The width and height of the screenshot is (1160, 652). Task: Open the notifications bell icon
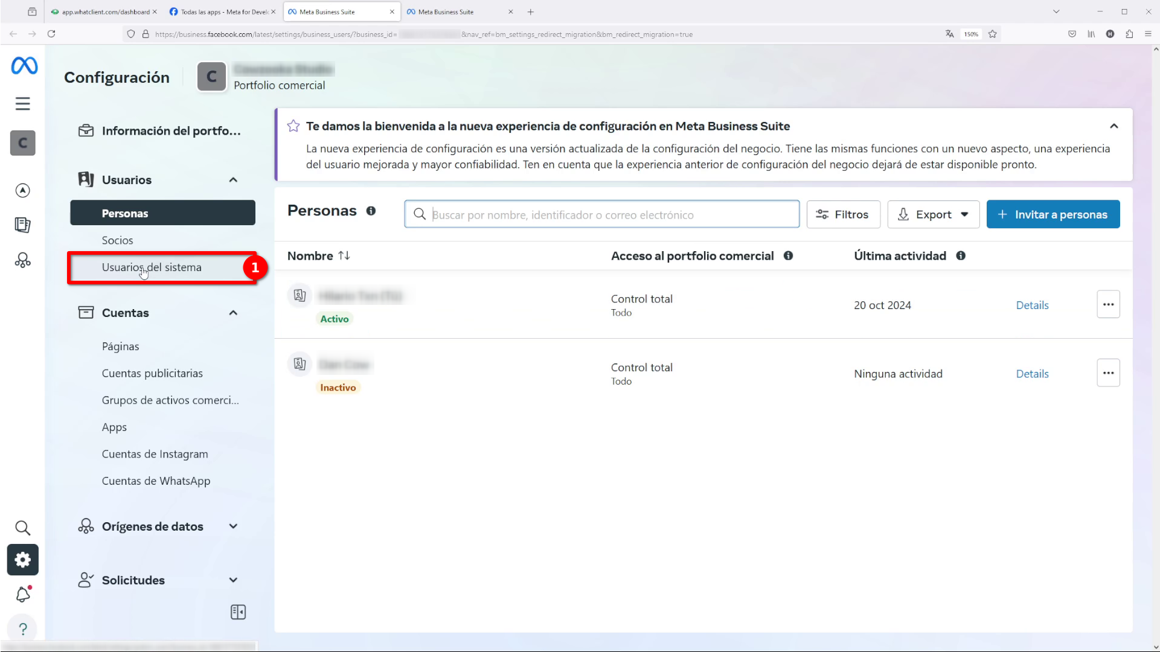tap(23, 595)
